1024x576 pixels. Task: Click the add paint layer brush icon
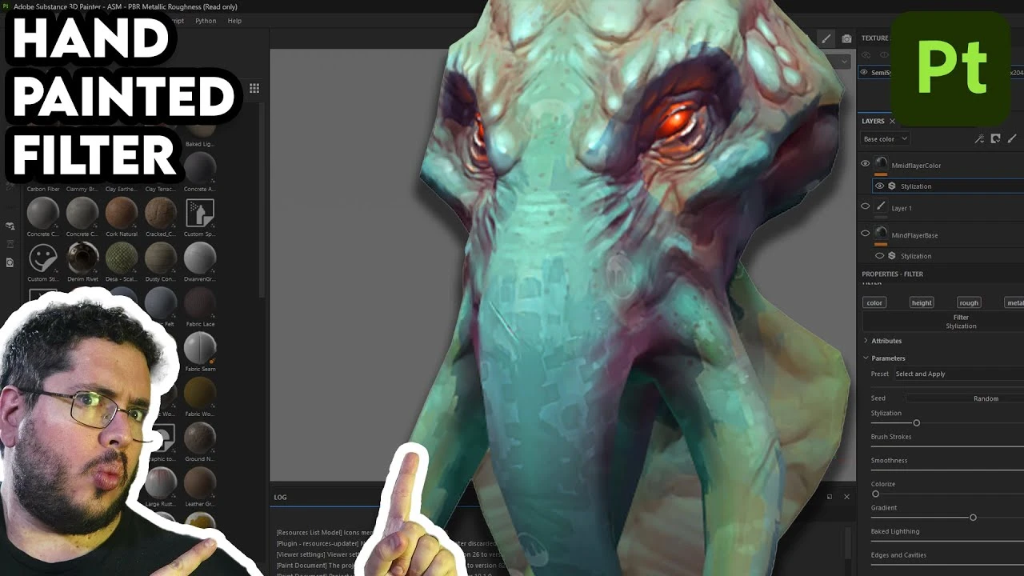1012,139
